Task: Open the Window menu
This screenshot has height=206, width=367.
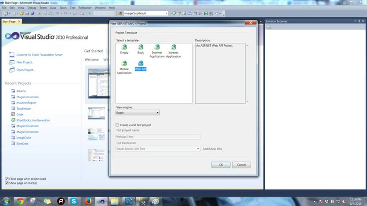Action: (100, 8)
